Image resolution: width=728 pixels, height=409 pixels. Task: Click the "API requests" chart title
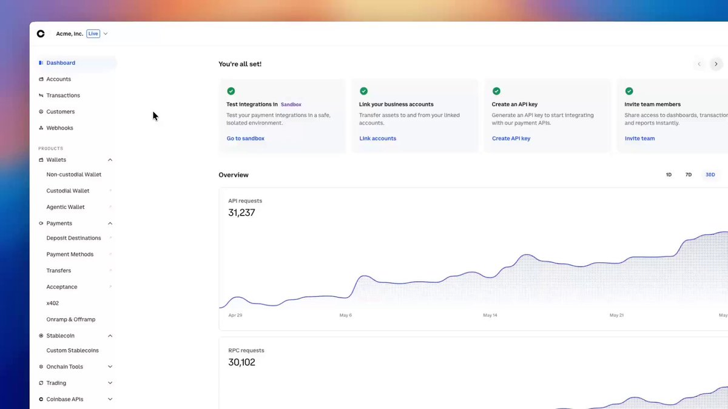point(245,201)
